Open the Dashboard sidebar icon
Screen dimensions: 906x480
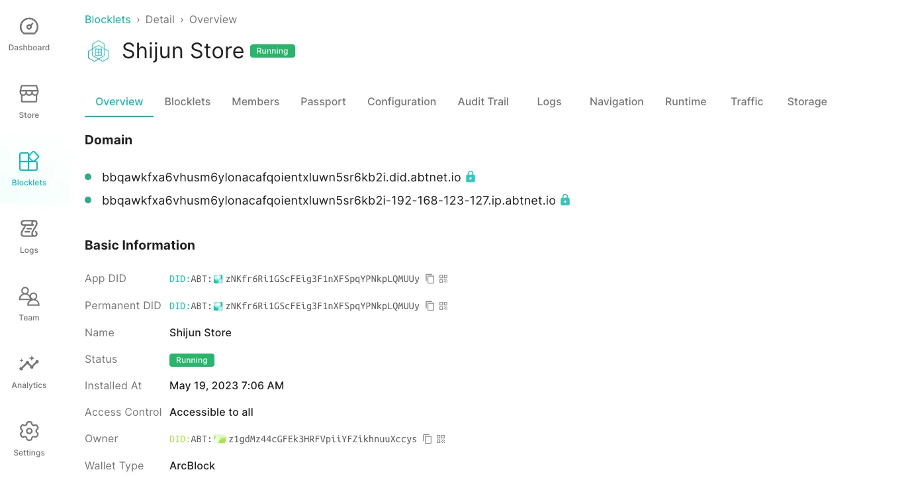(29, 26)
